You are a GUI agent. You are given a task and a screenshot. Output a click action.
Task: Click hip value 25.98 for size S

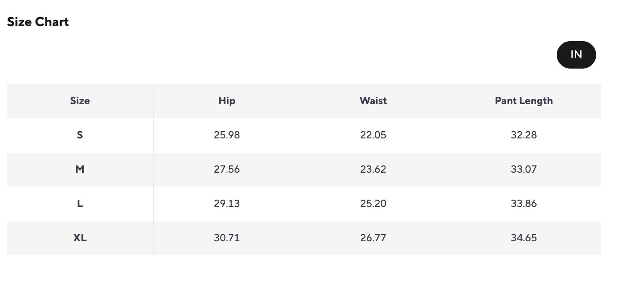(227, 135)
